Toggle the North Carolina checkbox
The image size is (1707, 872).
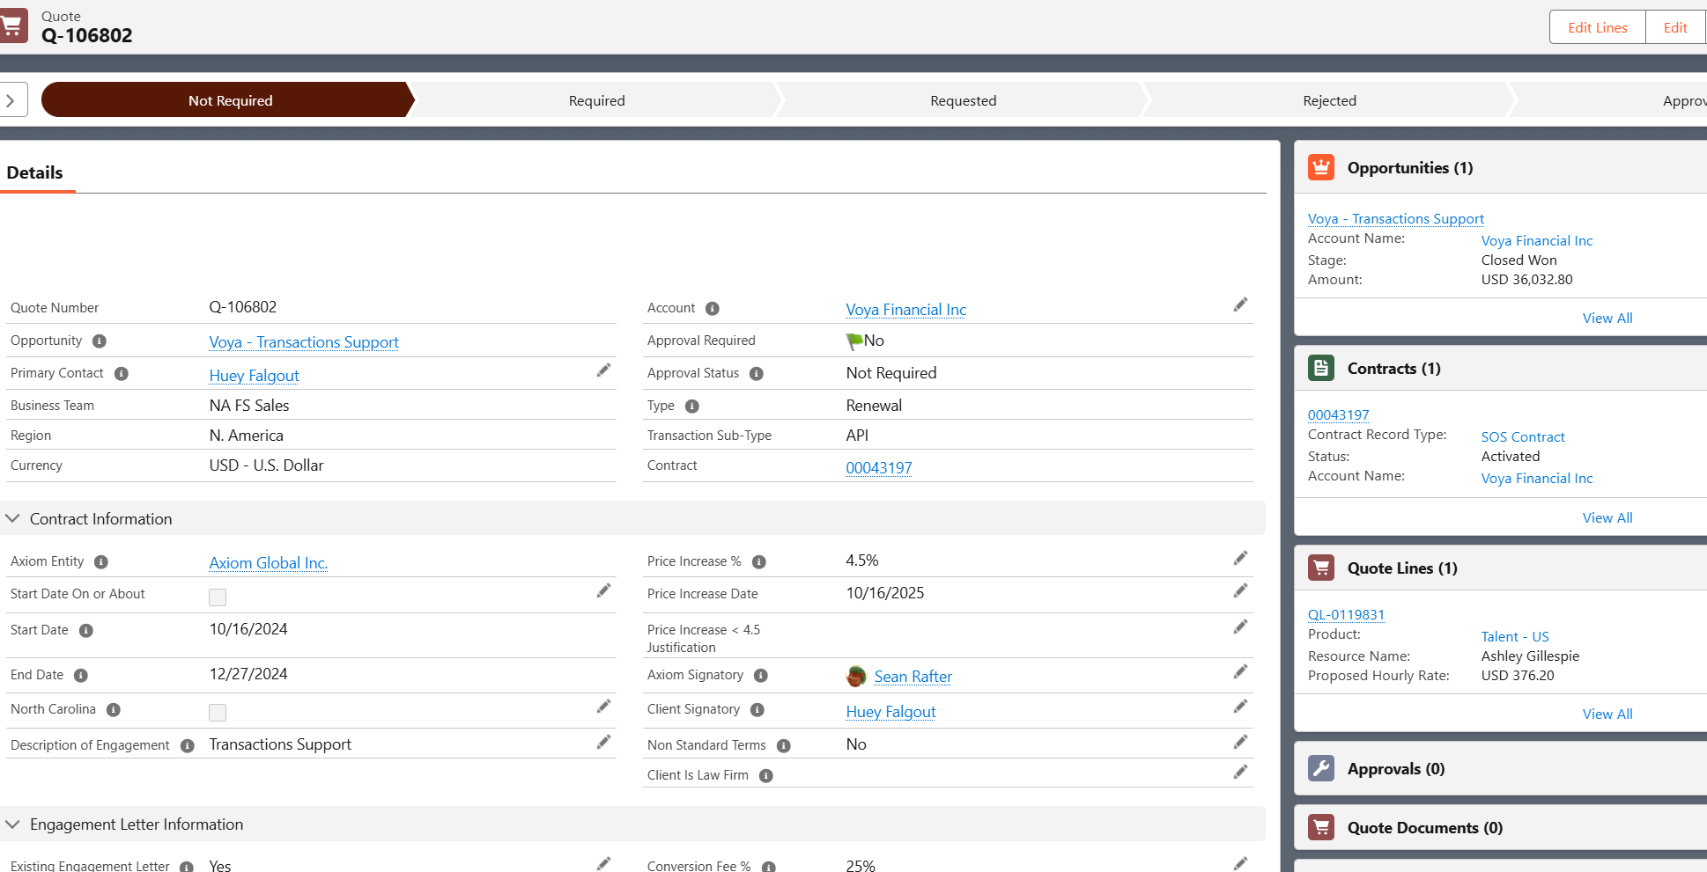click(x=218, y=713)
